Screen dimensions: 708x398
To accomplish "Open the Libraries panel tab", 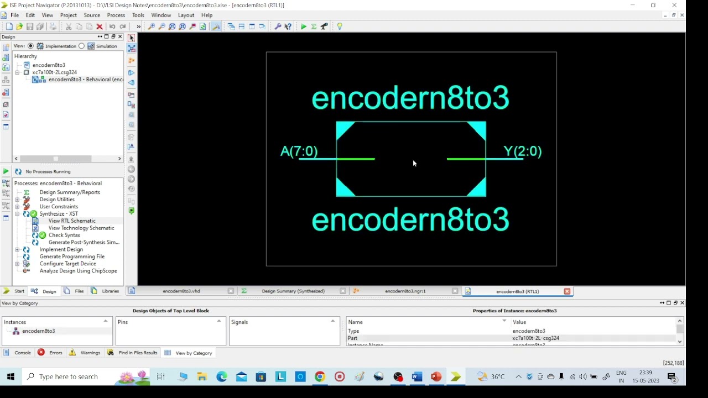I will click(105, 291).
